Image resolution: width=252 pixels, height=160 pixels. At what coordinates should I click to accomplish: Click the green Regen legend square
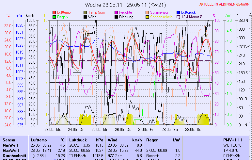(54, 17)
